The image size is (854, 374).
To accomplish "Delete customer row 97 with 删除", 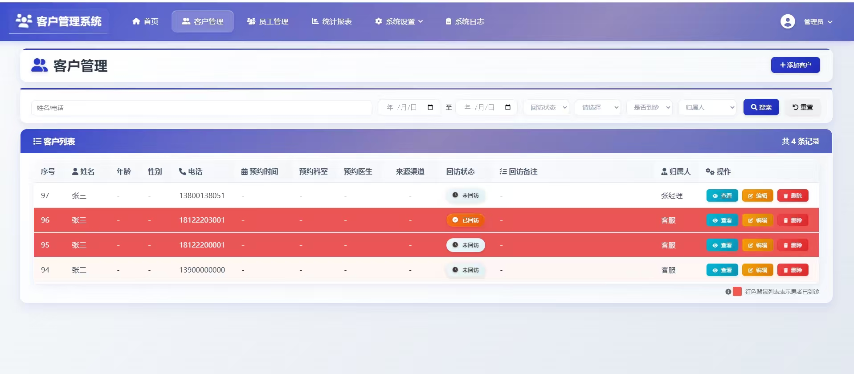I will coord(793,196).
